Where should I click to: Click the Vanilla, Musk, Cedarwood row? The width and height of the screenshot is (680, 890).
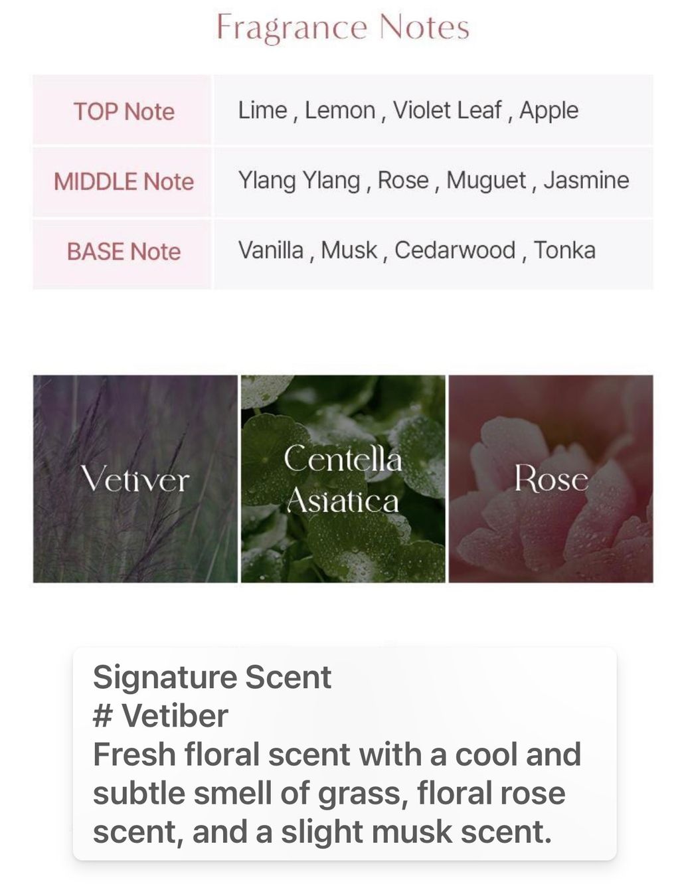pos(433,252)
